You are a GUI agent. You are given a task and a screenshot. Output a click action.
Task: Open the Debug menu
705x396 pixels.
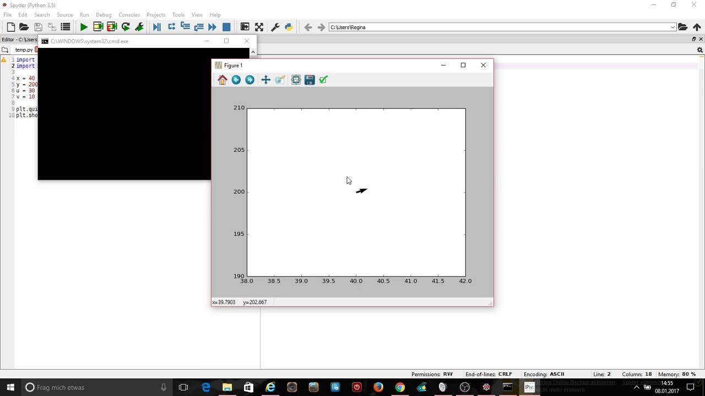[x=104, y=15]
